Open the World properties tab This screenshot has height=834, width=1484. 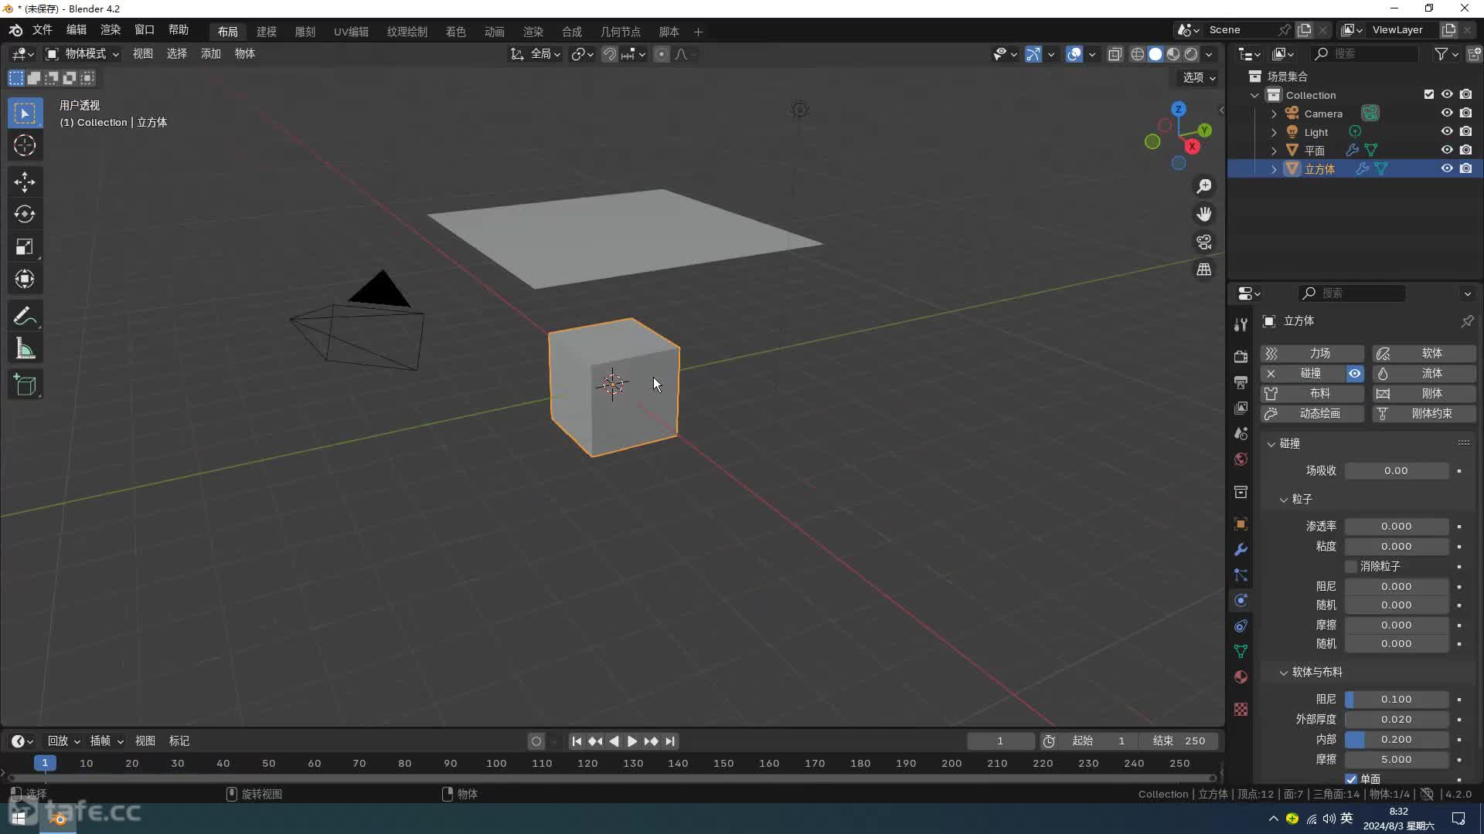coord(1241,459)
